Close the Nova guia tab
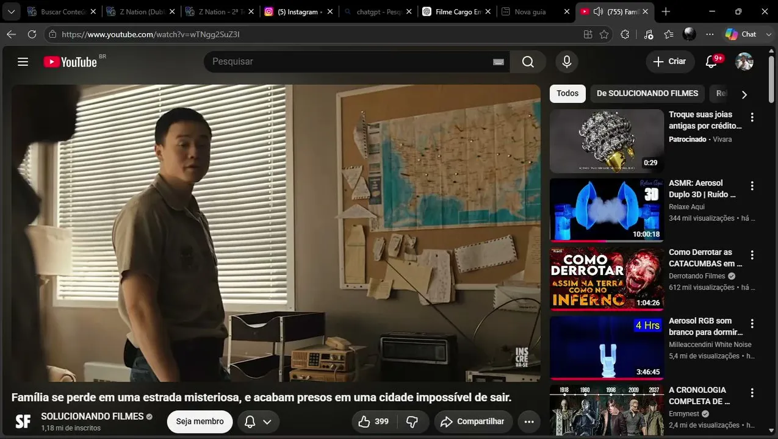778x439 pixels. tap(566, 12)
